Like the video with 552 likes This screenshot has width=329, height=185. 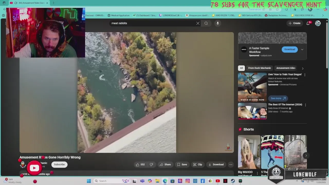140,164
